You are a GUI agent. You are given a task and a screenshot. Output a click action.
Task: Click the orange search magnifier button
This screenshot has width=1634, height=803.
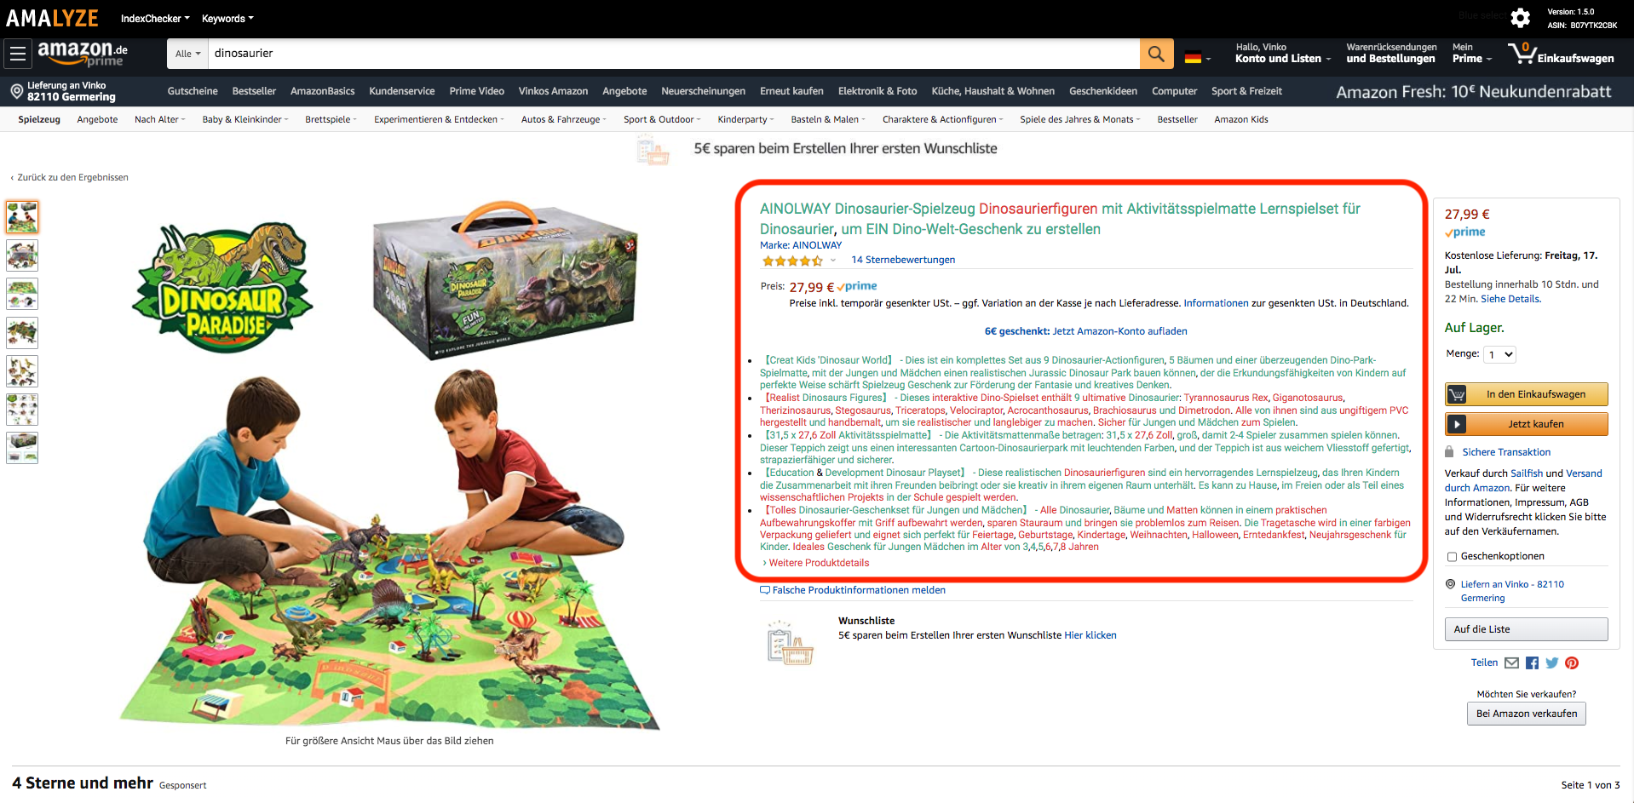click(1156, 54)
